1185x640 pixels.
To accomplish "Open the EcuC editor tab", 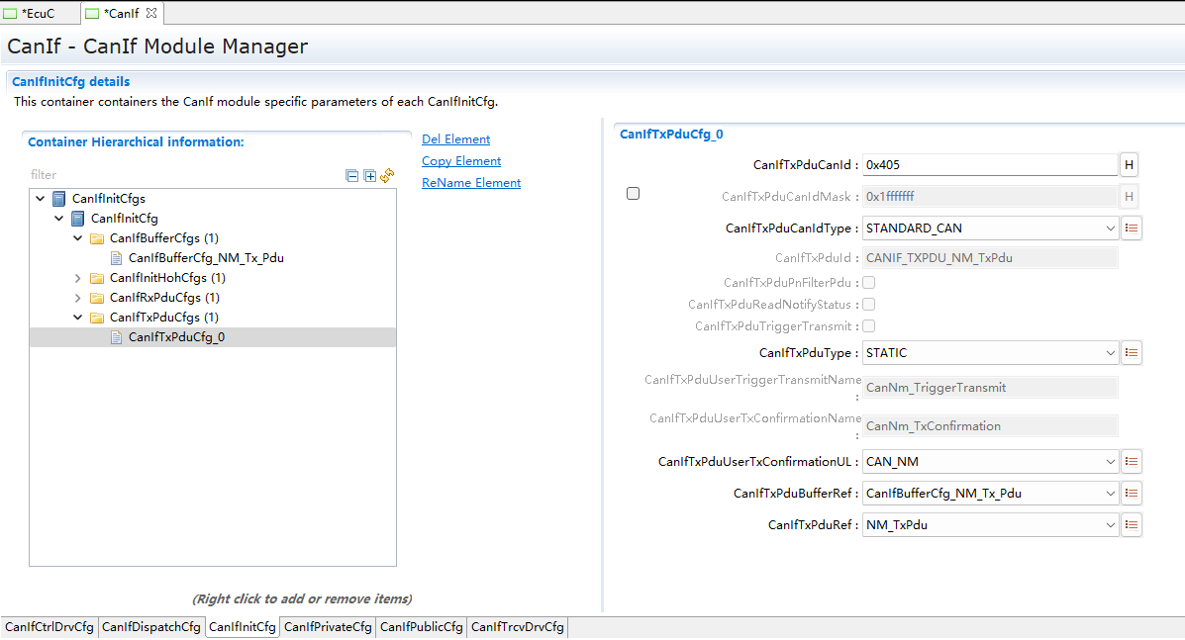I will pyautogui.click(x=38, y=13).
